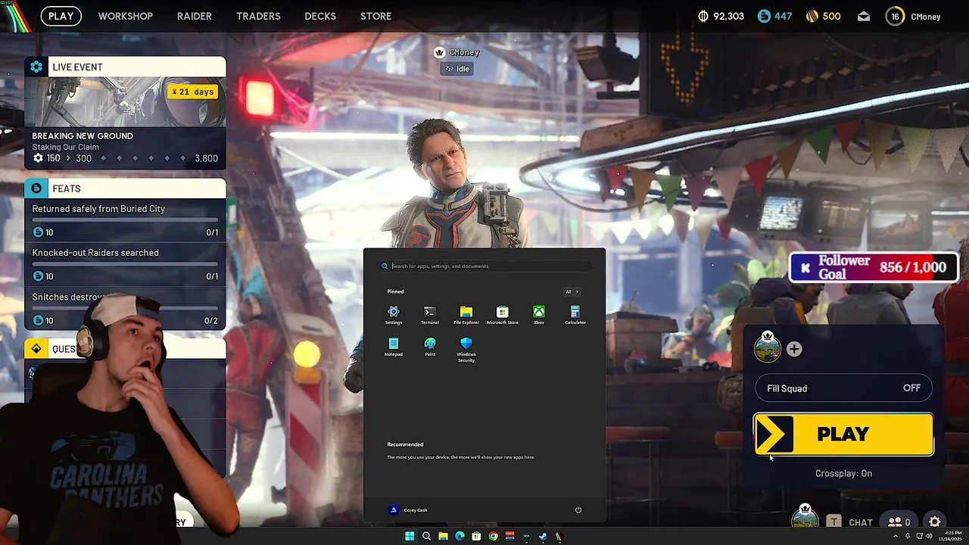This screenshot has width=969, height=545.
Task: Open Microsoft Edge from the taskbar
Action: 460,537
